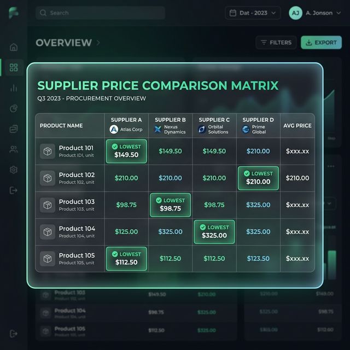The image size is (350, 350).
Task: Click the Atlas Corp supplier logo
Action: (114, 130)
